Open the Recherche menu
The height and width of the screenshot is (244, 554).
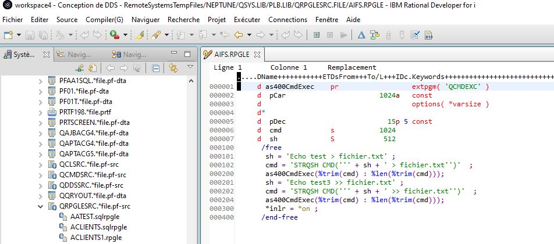(184, 20)
